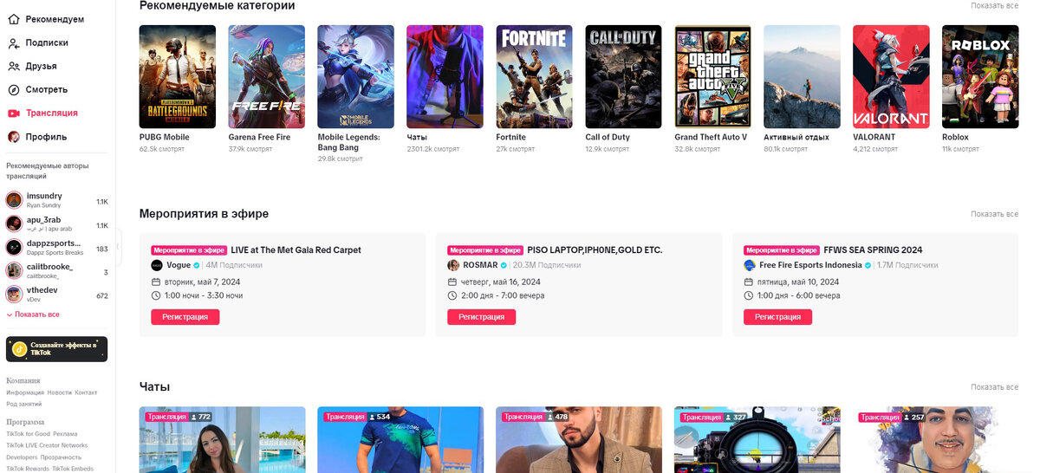Click the imsundry avatar icon
Image resolution: width=1040 pixels, height=473 pixels.
pyautogui.click(x=14, y=200)
